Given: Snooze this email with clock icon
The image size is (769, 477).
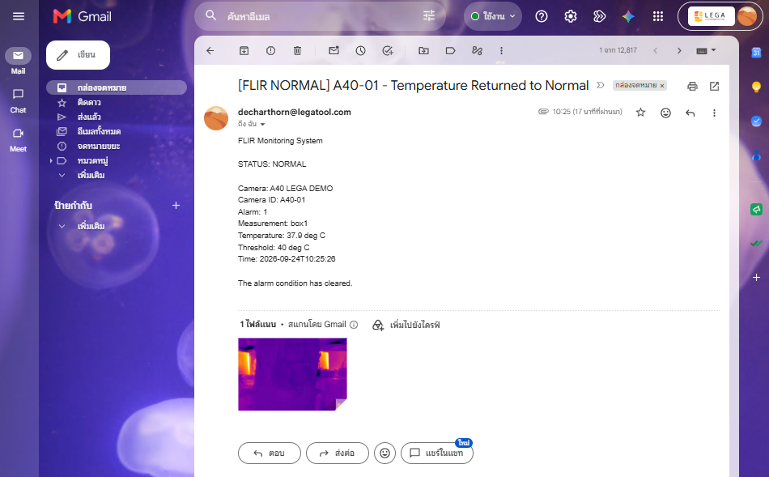Looking at the screenshot, I should tap(360, 50).
